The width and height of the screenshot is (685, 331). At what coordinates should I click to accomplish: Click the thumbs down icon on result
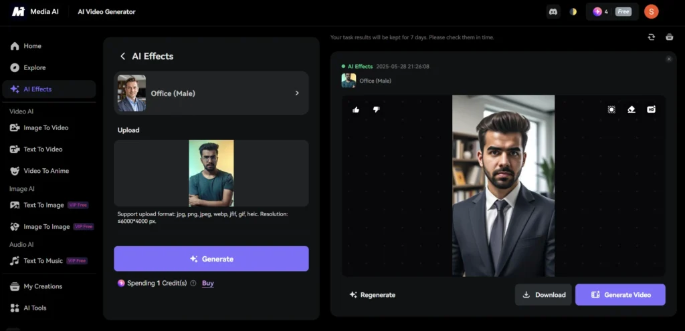[x=376, y=109]
